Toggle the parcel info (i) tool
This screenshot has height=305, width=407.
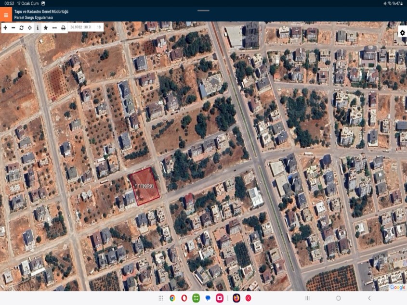click(x=38, y=28)
